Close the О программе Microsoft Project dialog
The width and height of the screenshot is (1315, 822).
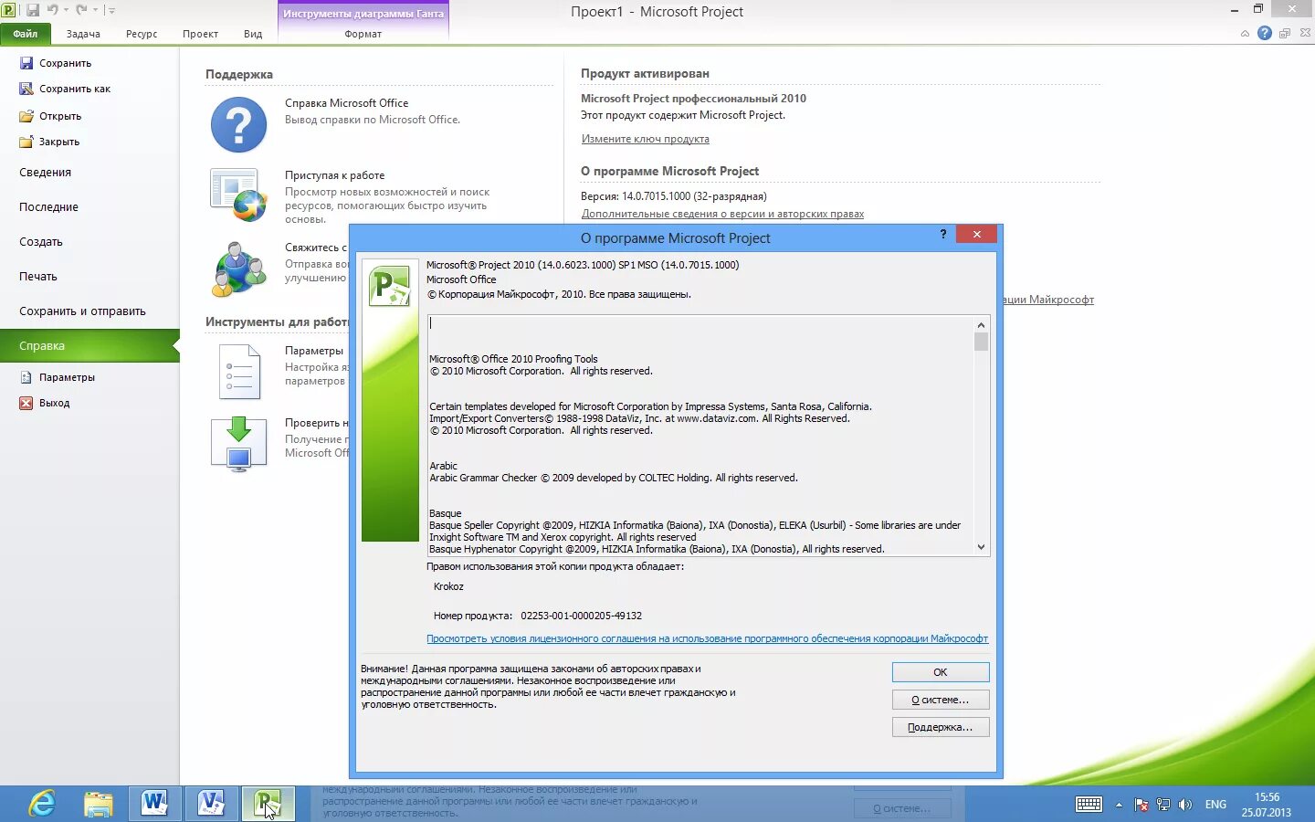[x=977, y=235]
